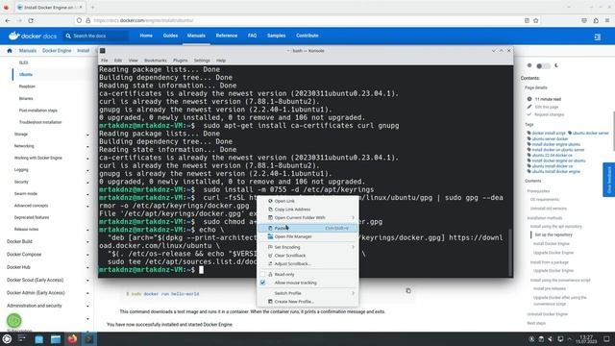Open Konsole Settings menu
The width and height of the screenshot is (615, 346).
pyautogui.click(x=202, y=61)
